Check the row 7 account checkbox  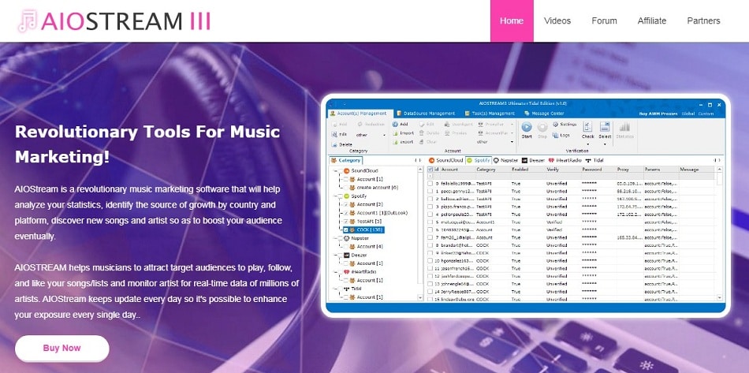pos(430,238)
